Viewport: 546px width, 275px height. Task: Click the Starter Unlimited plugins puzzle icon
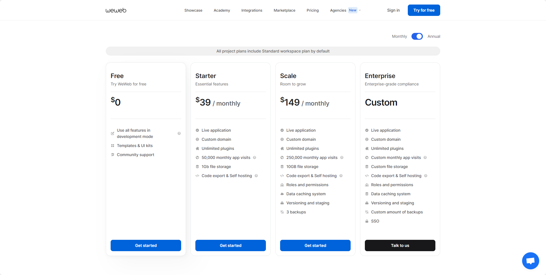(197, 148)
